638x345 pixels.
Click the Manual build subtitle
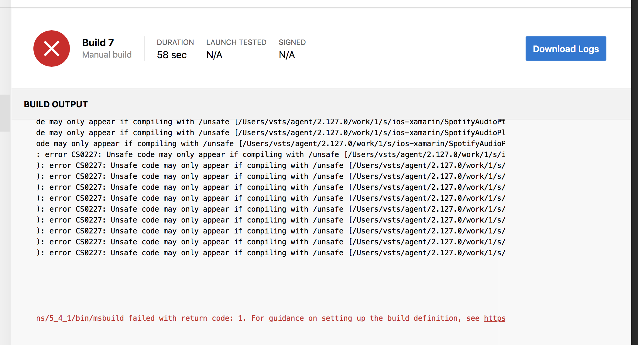[x=107, y=55]
